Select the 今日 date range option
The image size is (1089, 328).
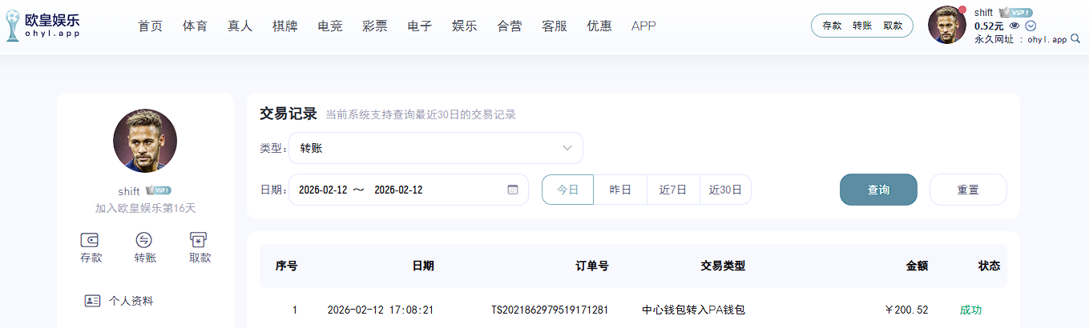567,190
